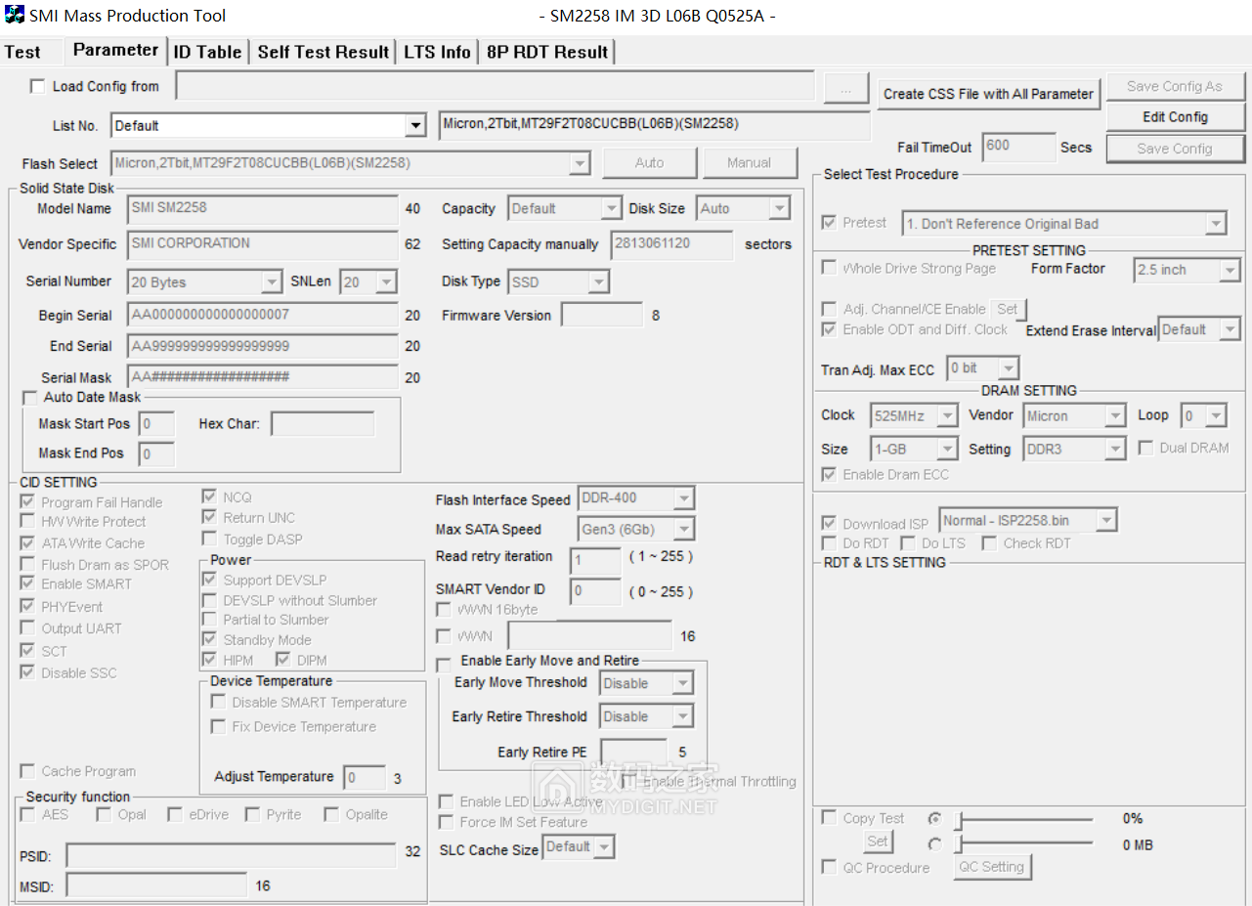Viewport: 1252px width, 906px height.
Task: Click the End Serial input field
Action: coord(262,346)
